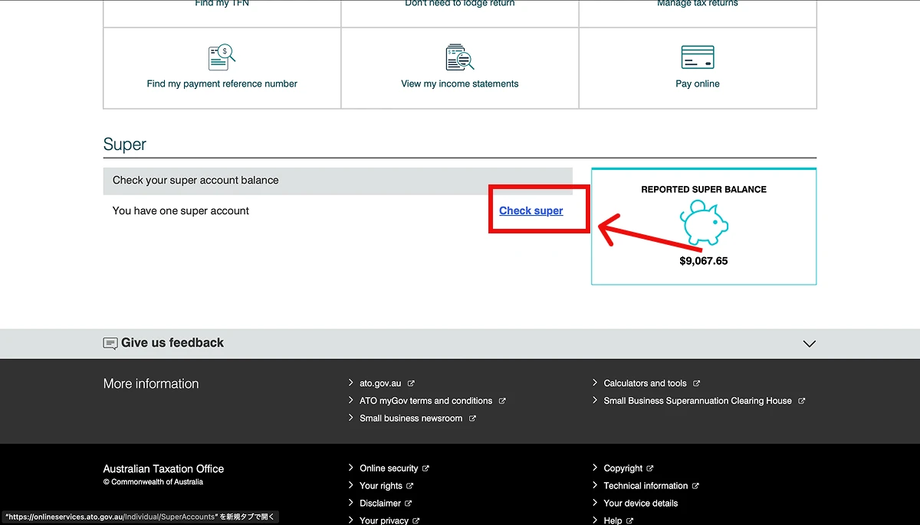Open the Your rights footer link

(x=380, y=486)
